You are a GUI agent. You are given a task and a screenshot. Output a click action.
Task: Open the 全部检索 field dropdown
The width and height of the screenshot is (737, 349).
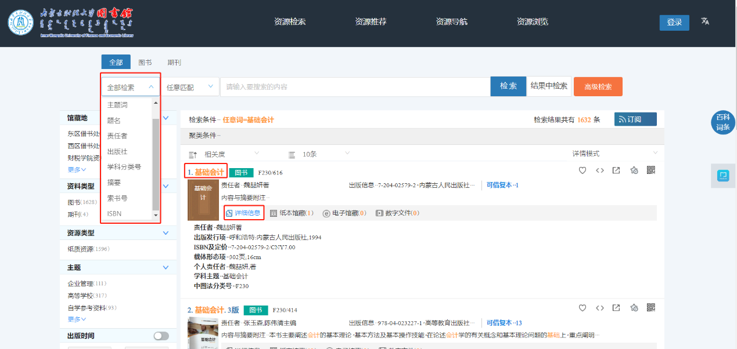click(131, 87)
